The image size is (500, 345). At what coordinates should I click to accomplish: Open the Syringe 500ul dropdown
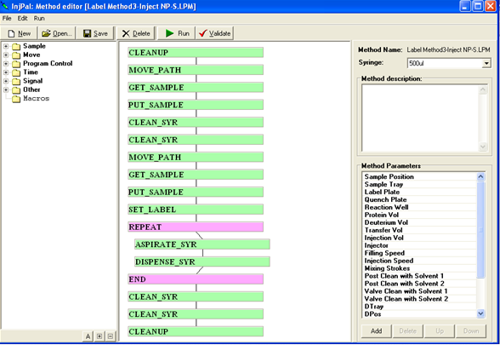[486, 63]
